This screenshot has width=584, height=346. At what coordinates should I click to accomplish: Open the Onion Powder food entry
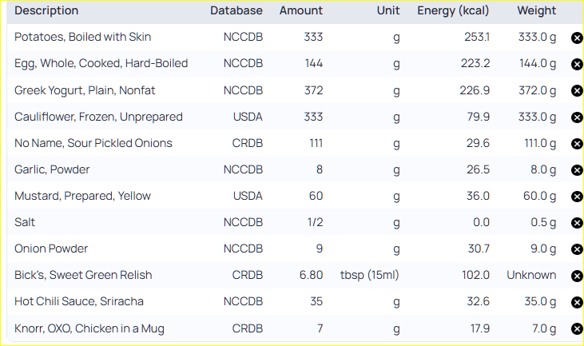click(51, 249)
